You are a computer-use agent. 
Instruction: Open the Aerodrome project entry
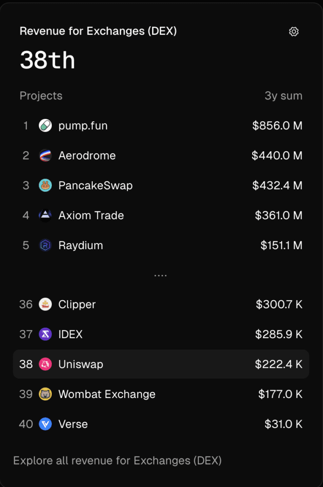click(x=87, y=156)
